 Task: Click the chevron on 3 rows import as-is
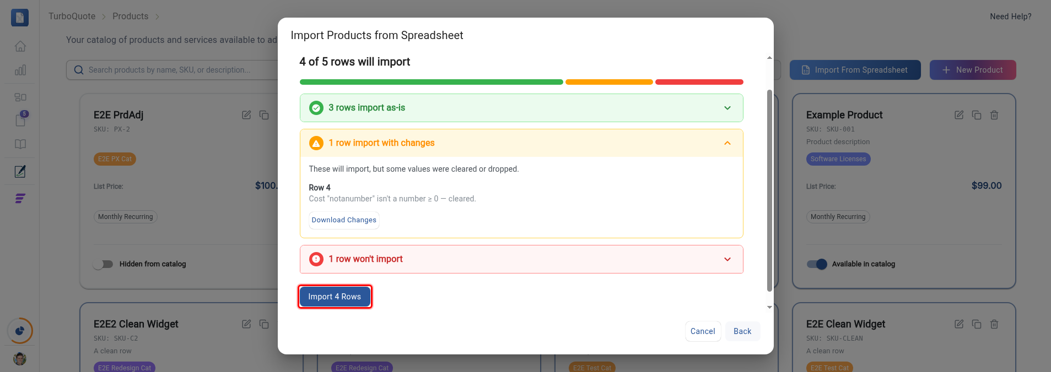point(727,108)
